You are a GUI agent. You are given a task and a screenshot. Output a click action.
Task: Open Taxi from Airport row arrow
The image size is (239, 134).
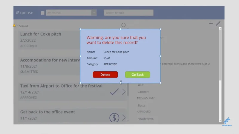pyautogui.click(x=124, y=92)
